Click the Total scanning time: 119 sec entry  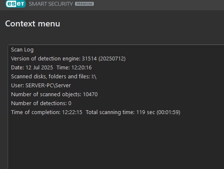tap(120, 112)
